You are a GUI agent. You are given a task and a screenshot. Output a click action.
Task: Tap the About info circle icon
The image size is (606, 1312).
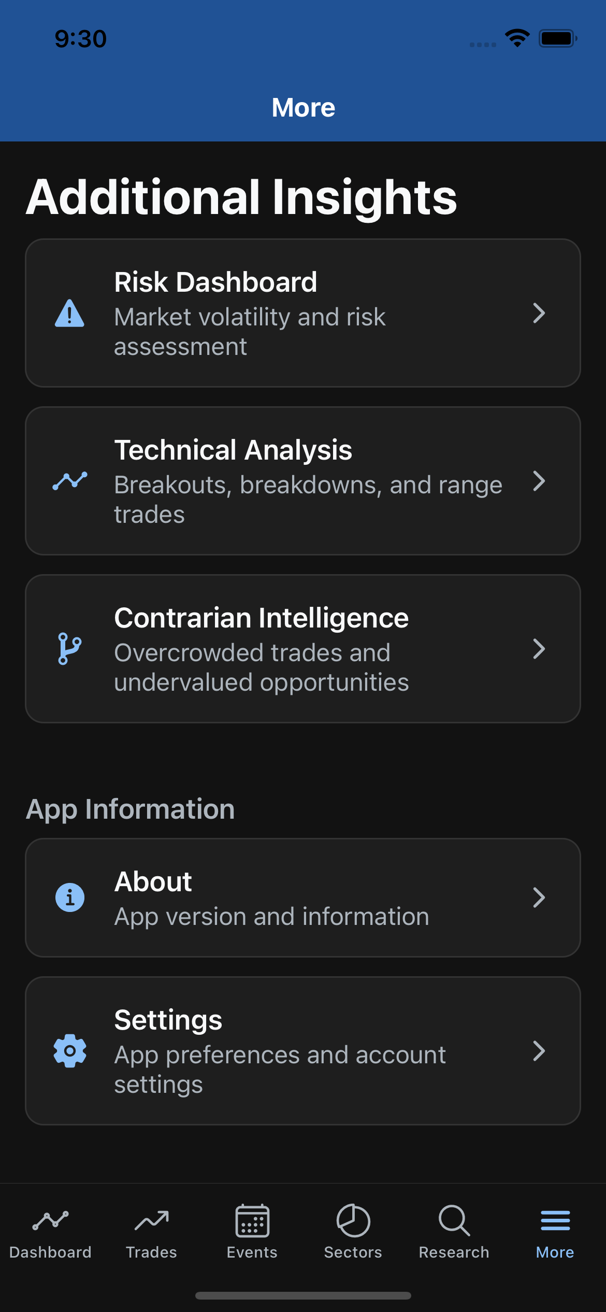[x=69, y=897]
